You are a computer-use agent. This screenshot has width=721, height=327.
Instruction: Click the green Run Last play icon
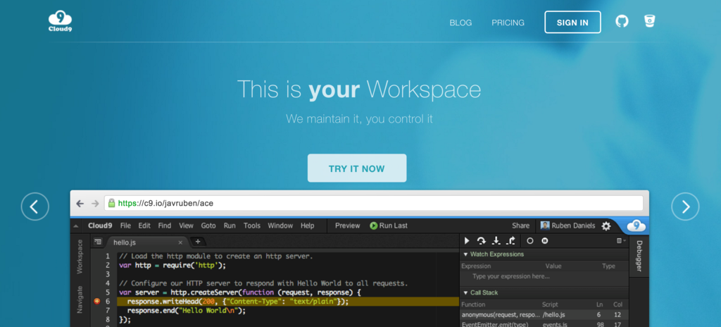tap(374, 226)
